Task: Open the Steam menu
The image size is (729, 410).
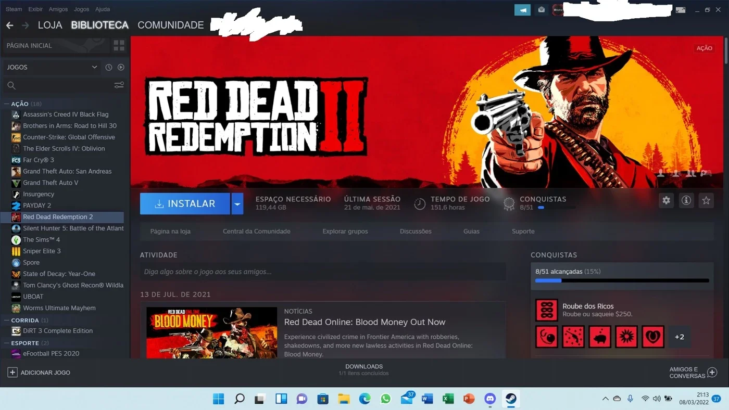Action: click(14, 9)
